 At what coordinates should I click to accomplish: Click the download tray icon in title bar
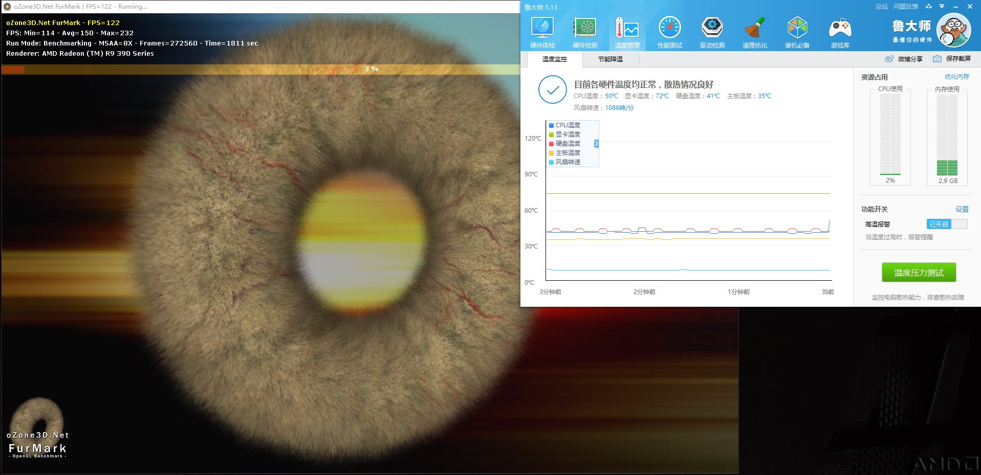tap(928, 7)
